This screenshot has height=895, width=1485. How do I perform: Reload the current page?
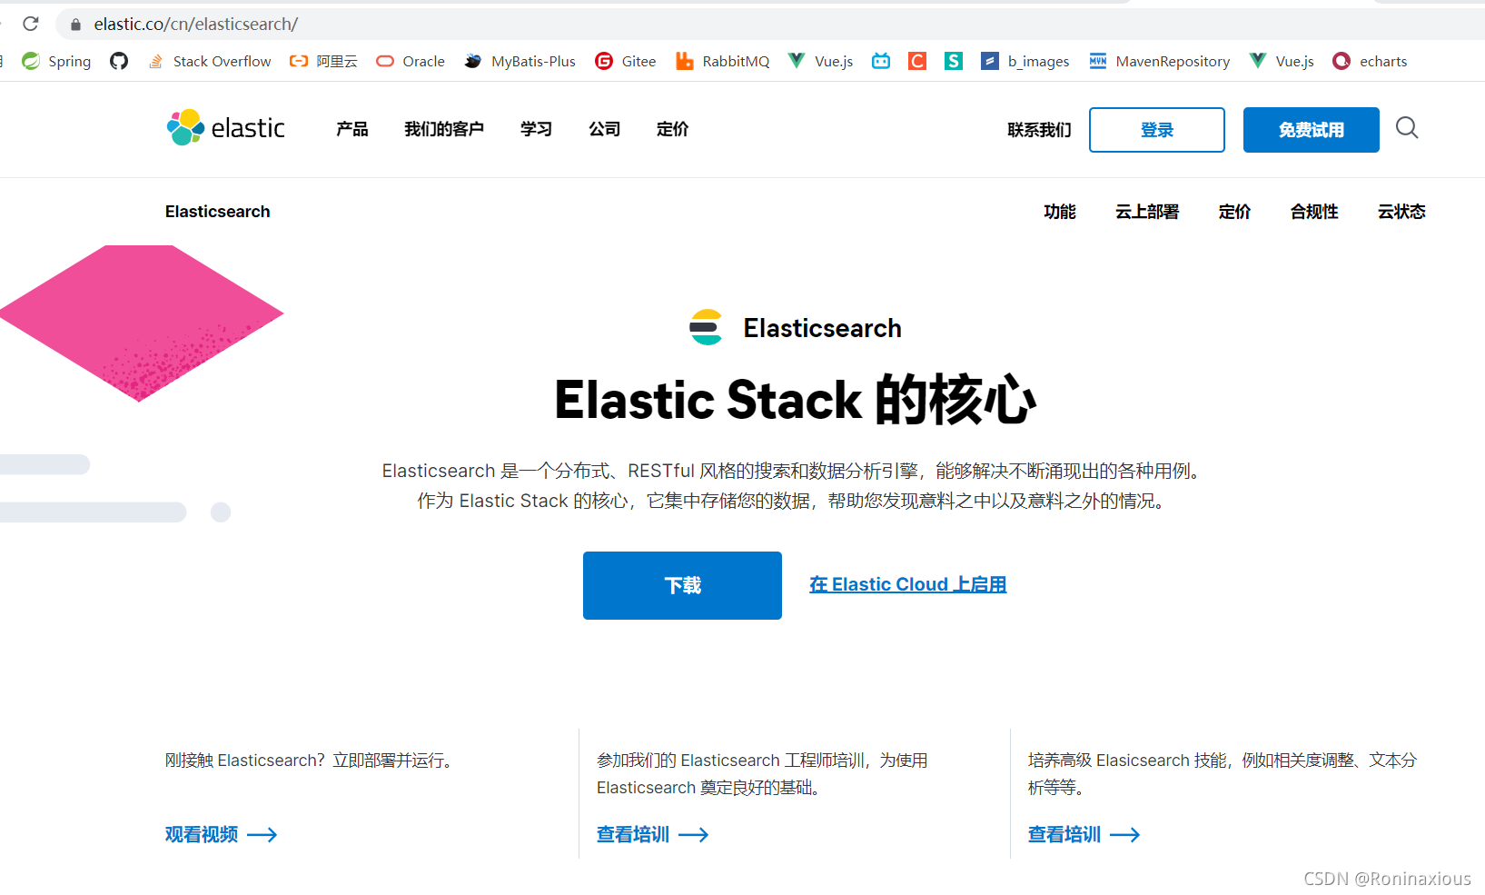(x=30, y=25)
